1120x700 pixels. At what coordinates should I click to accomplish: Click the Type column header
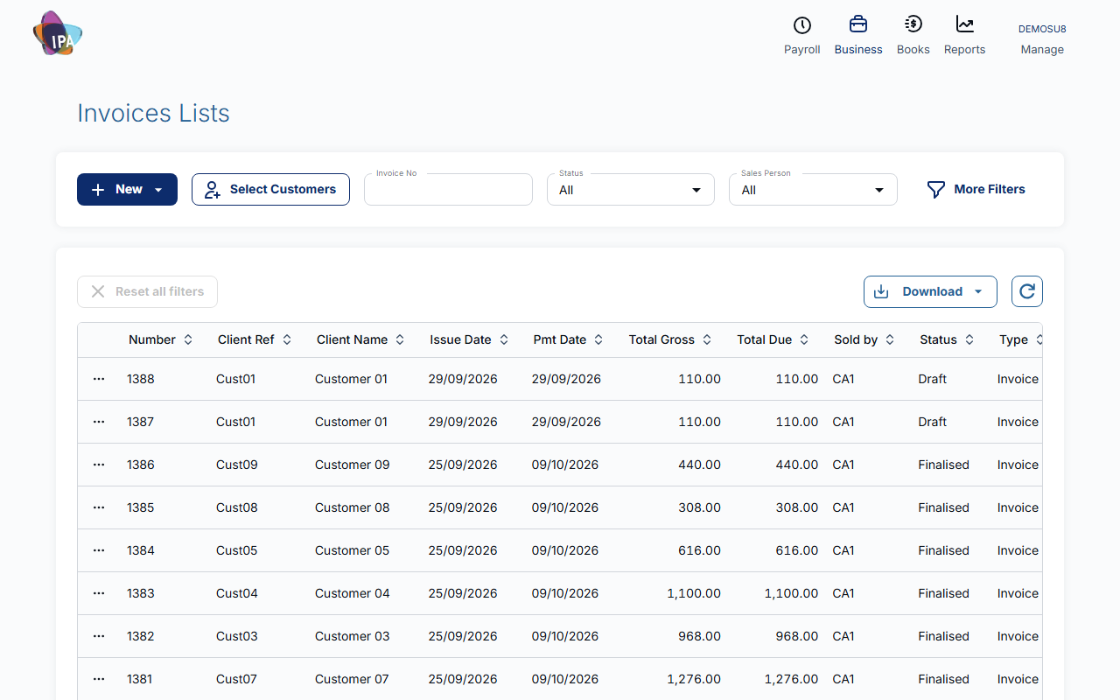1013,339
